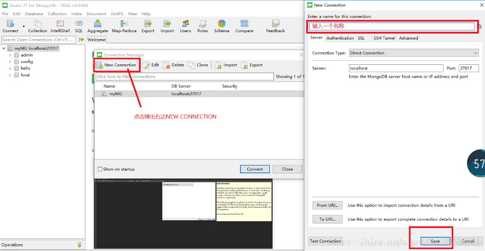Image resolution: width=485 pixels, height=251 pixels.
Task: Select the myMG connection row
Action: click(x=199, y=93)
